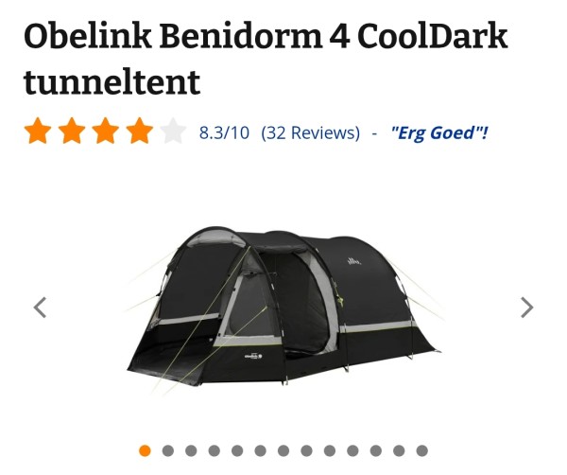The width and height of the screenshot is (567, 475).
Task: Click the second orange rating star
Action: (72, 131)
